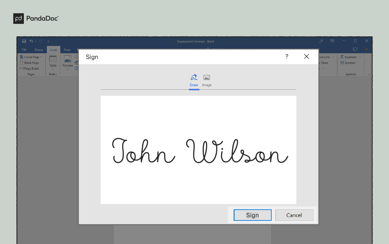The width and height of the screenshot is (389, 244).
Task: Click the orange dot indicator in ribbon
Action: coord(366,49)
